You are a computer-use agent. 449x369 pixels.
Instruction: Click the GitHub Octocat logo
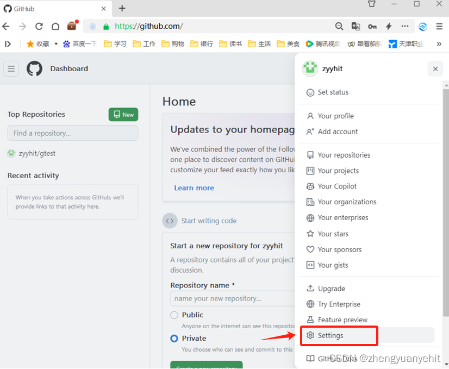tap(34, 68)
